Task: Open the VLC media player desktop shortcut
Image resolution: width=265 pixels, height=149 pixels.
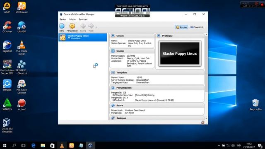Action: (x=22, y=48)
